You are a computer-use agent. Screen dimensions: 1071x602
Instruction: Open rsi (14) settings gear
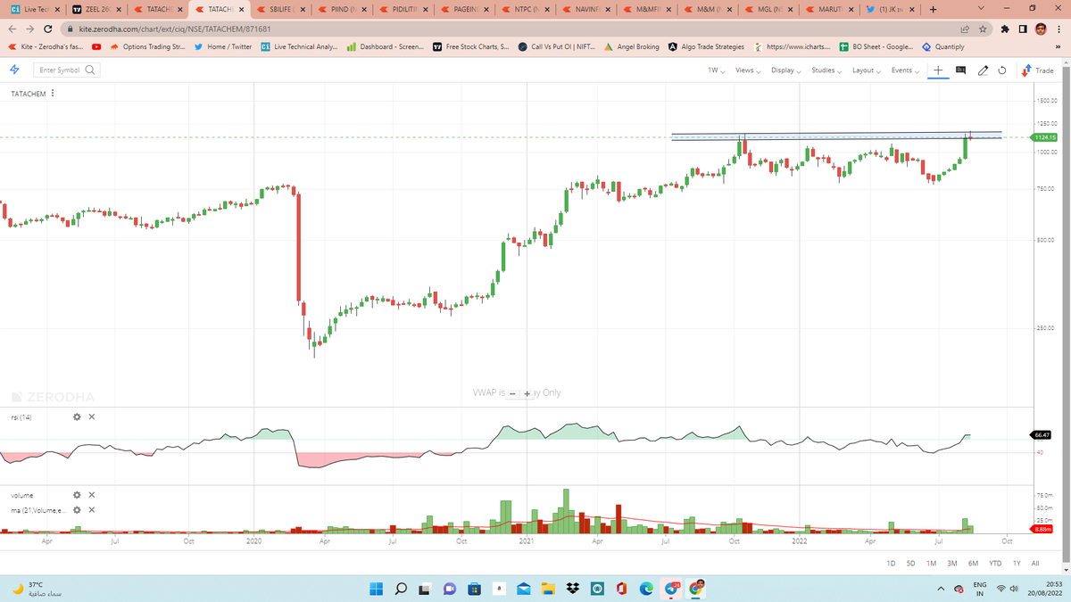(77, 416)
